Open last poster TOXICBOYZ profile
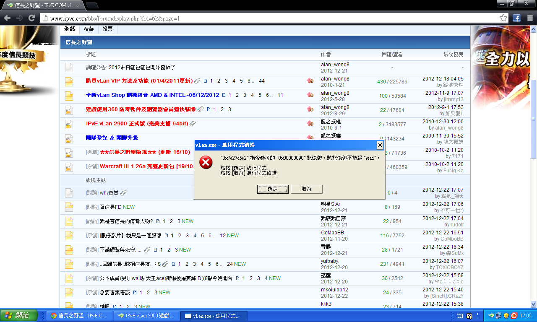 pyautogui.click(x=449, y=267)
